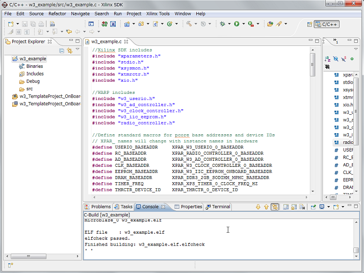Toggle the console Scroll Lock button

(x=294, y=207)
